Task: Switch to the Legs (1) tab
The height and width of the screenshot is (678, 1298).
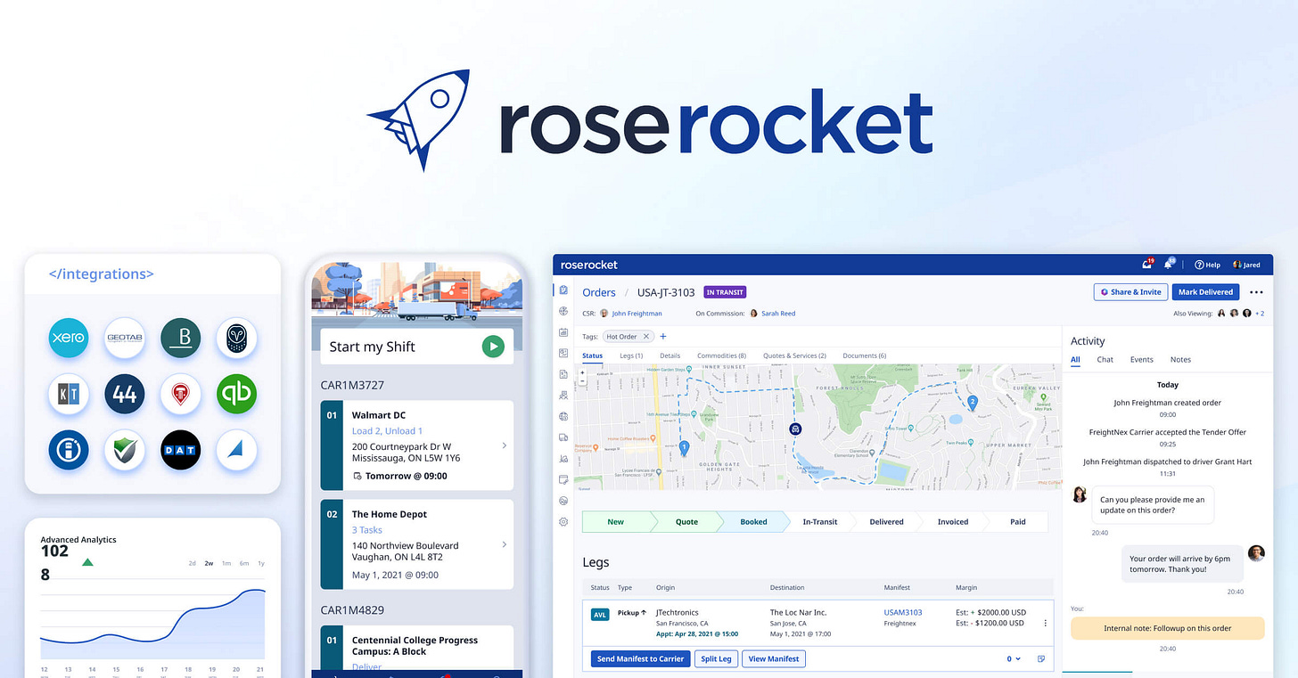Action: coord(631,355)
